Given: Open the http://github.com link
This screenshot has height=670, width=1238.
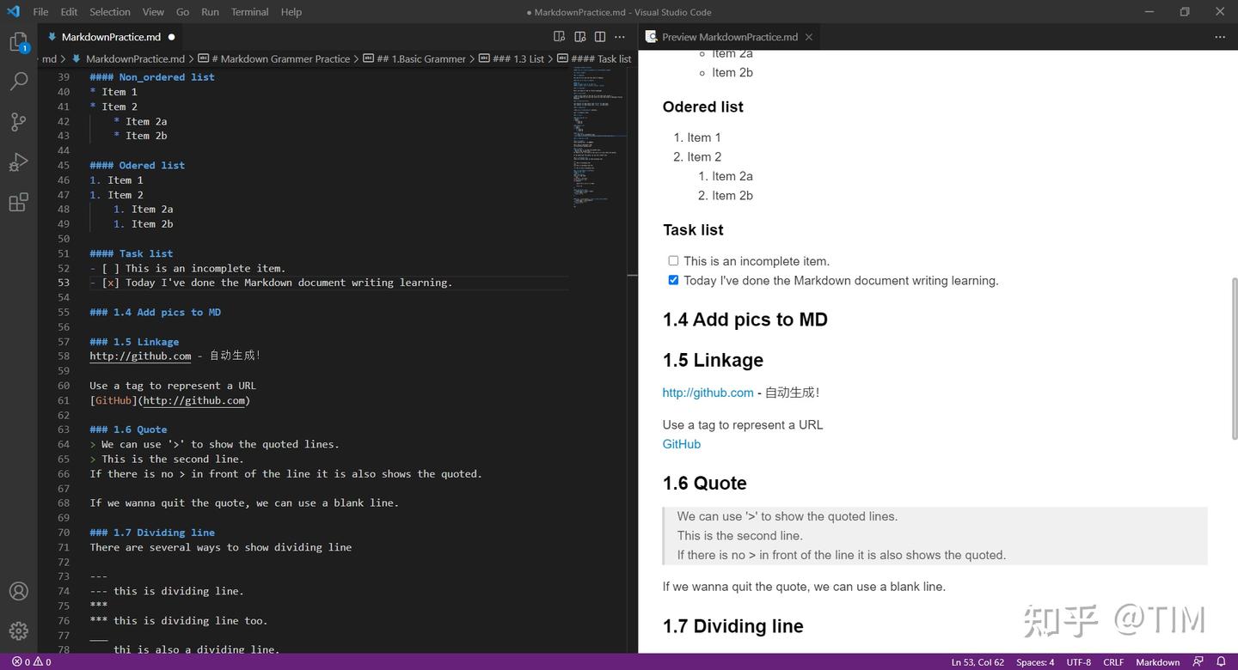Looking at the screenshot, I should (707, 393).
